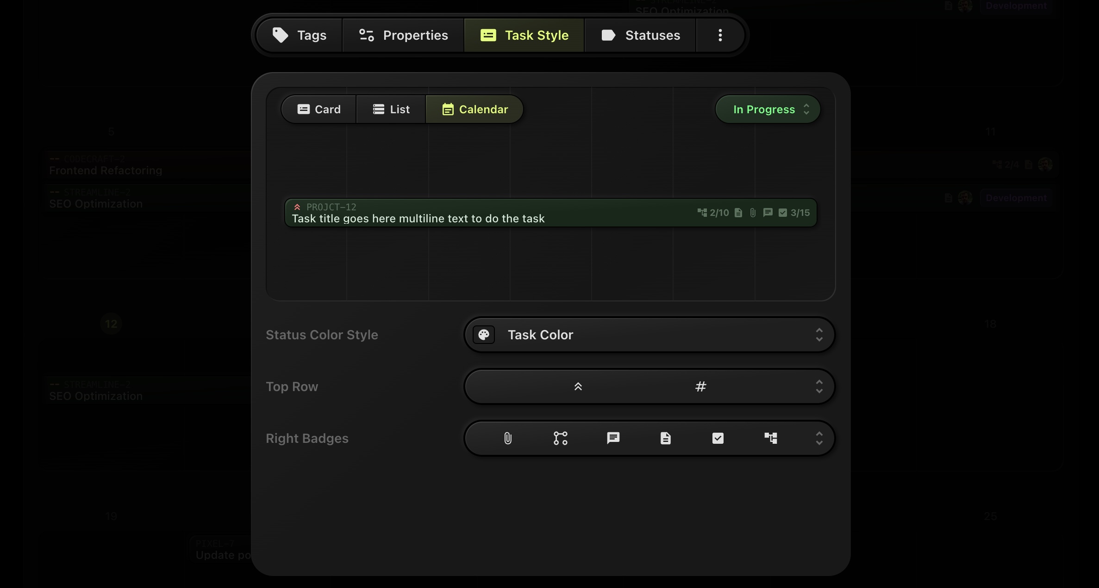This screenshot has width=1099, height=588.
Task: Click the comments badge icon
Action: point(613,438)
